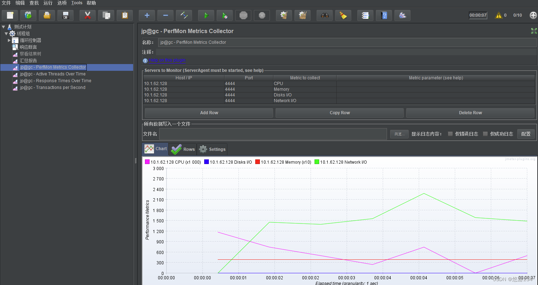Viewport: 538px width, 285px height.
Task: Open the 编辑 menu
Action: click(x=20, y=3)
